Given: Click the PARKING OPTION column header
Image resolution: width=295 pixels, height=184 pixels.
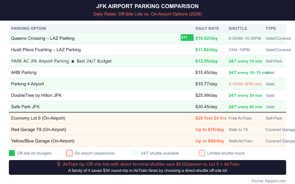Looking at the screenshot, I should click(29, 28).
